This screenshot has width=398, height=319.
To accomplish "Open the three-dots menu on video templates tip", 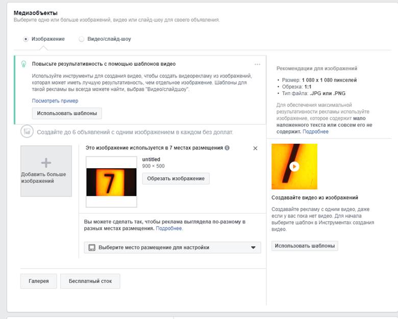I will click(257, 64).
